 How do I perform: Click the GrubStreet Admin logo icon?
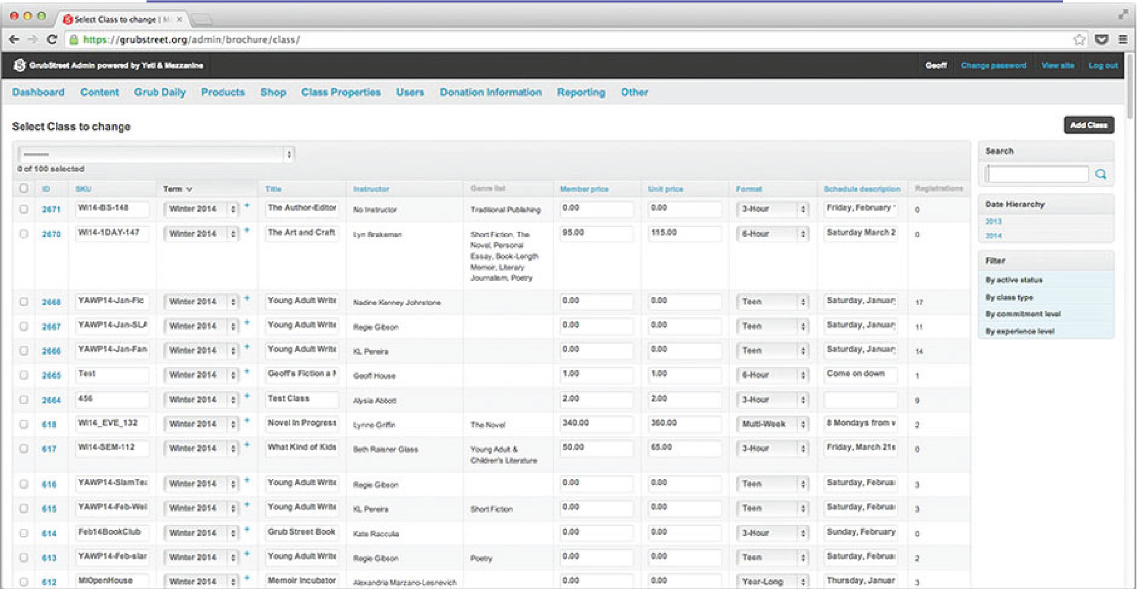click(20, 65)
